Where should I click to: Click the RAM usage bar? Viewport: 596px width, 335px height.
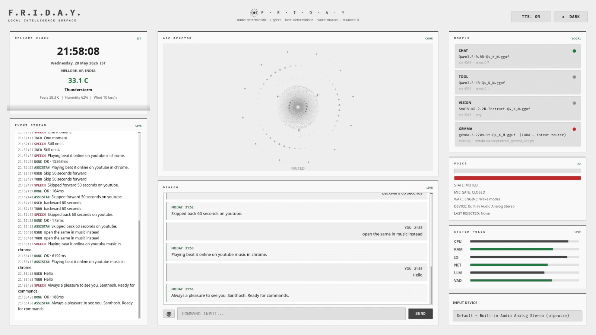click(524, 249)
